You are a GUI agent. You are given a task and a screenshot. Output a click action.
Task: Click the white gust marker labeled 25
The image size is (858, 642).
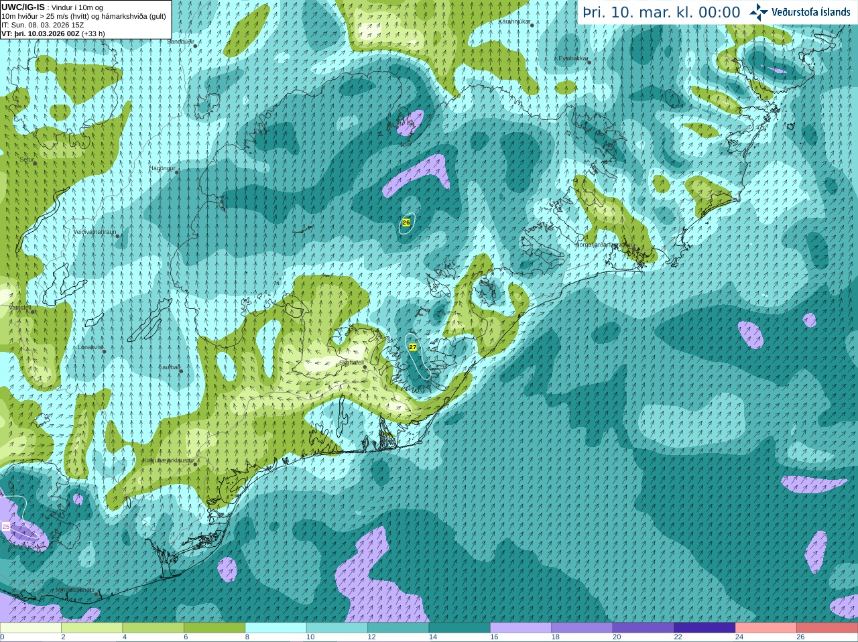click(x=6, y=527)
